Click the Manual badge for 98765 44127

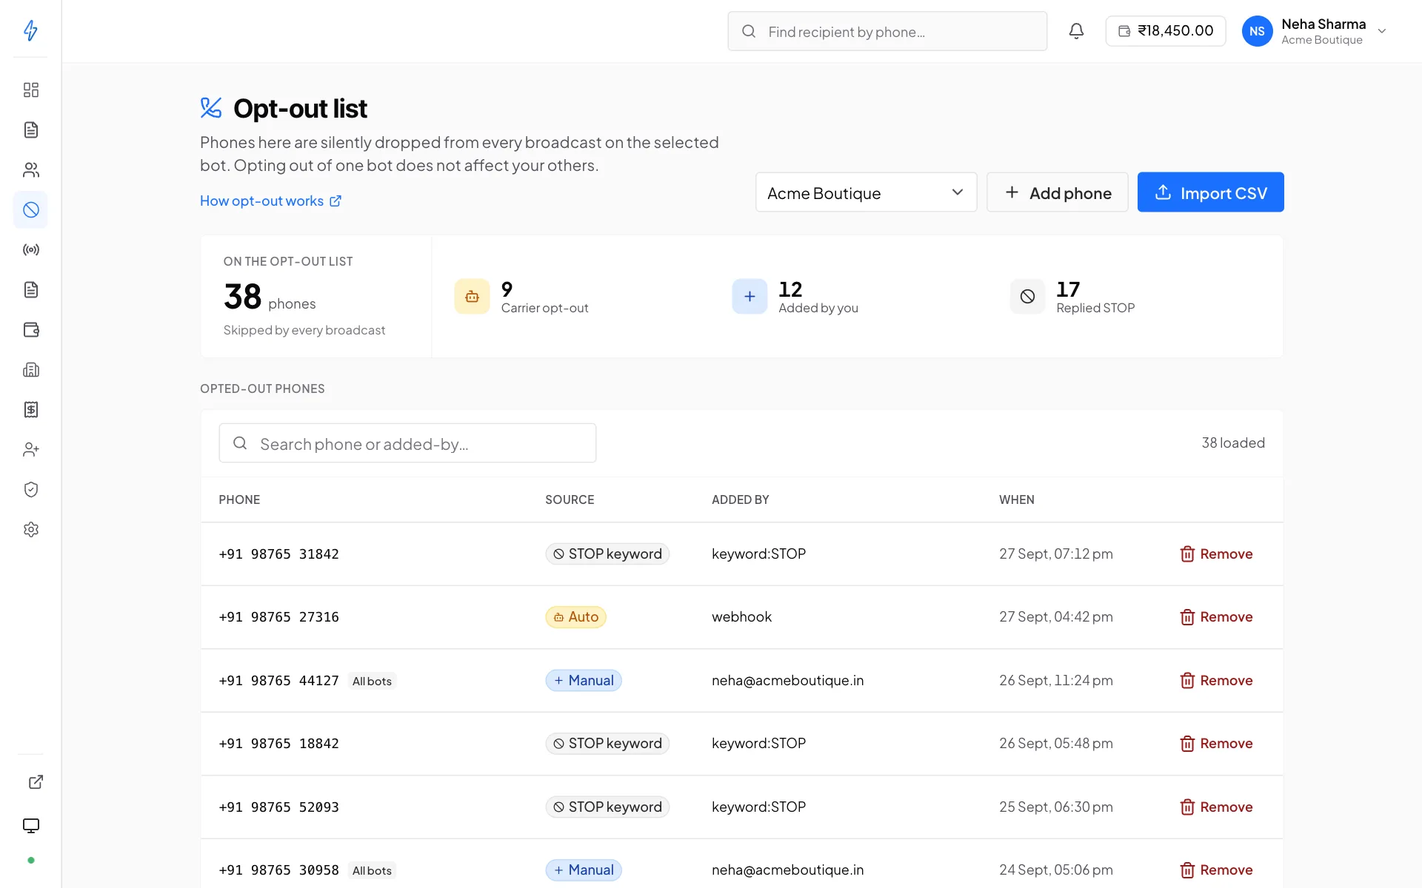click(584, 681)
